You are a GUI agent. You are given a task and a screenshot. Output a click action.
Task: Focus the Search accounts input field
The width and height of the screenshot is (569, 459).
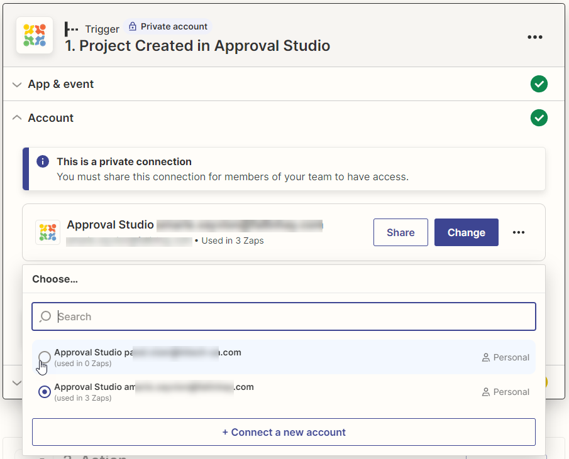(289, 316)
